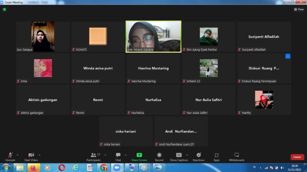
Task: Expand video options arrow beside Start Video
Action: (x=40, y=155)
